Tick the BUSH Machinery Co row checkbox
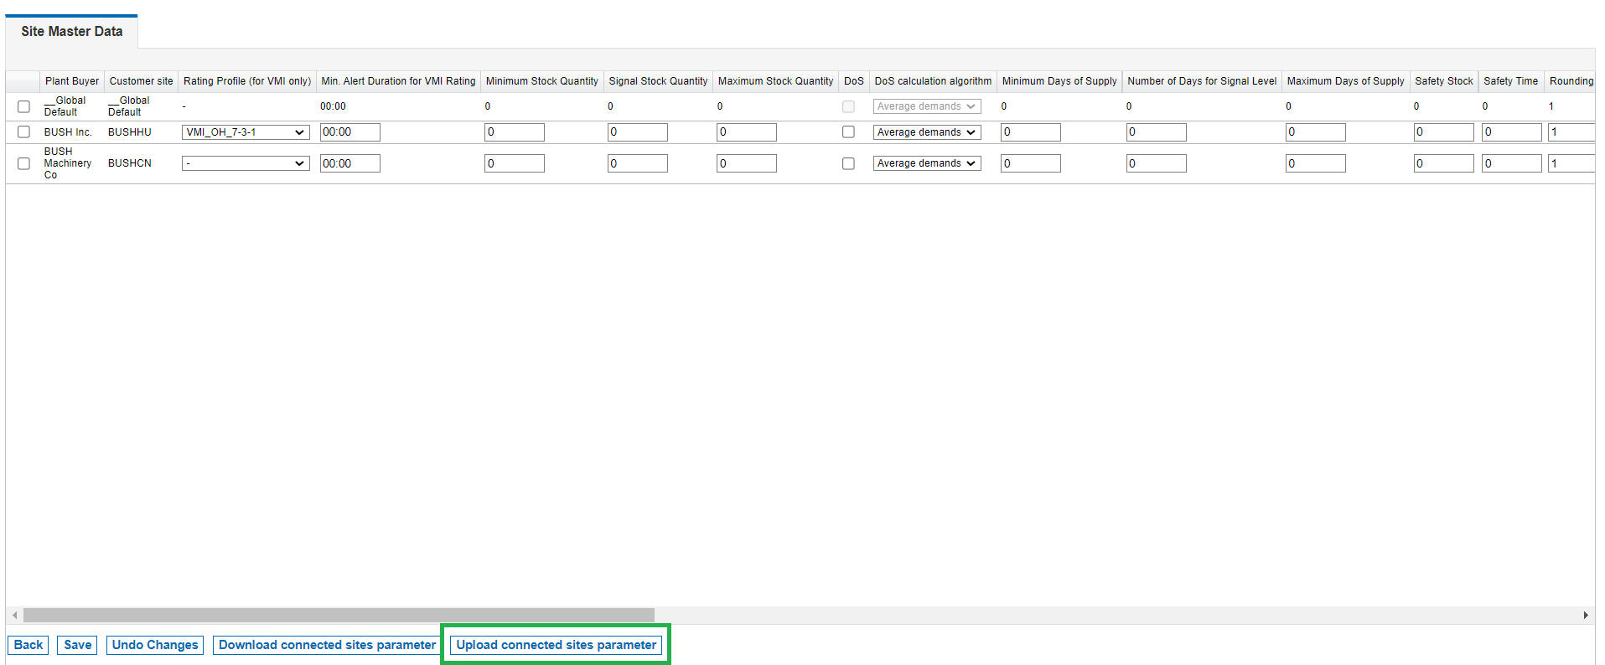 23,163
